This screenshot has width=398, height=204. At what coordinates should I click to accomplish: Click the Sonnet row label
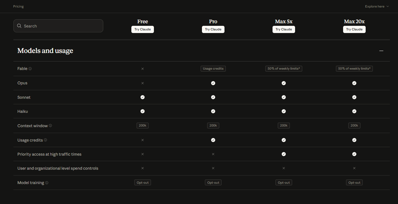point(24,97)
